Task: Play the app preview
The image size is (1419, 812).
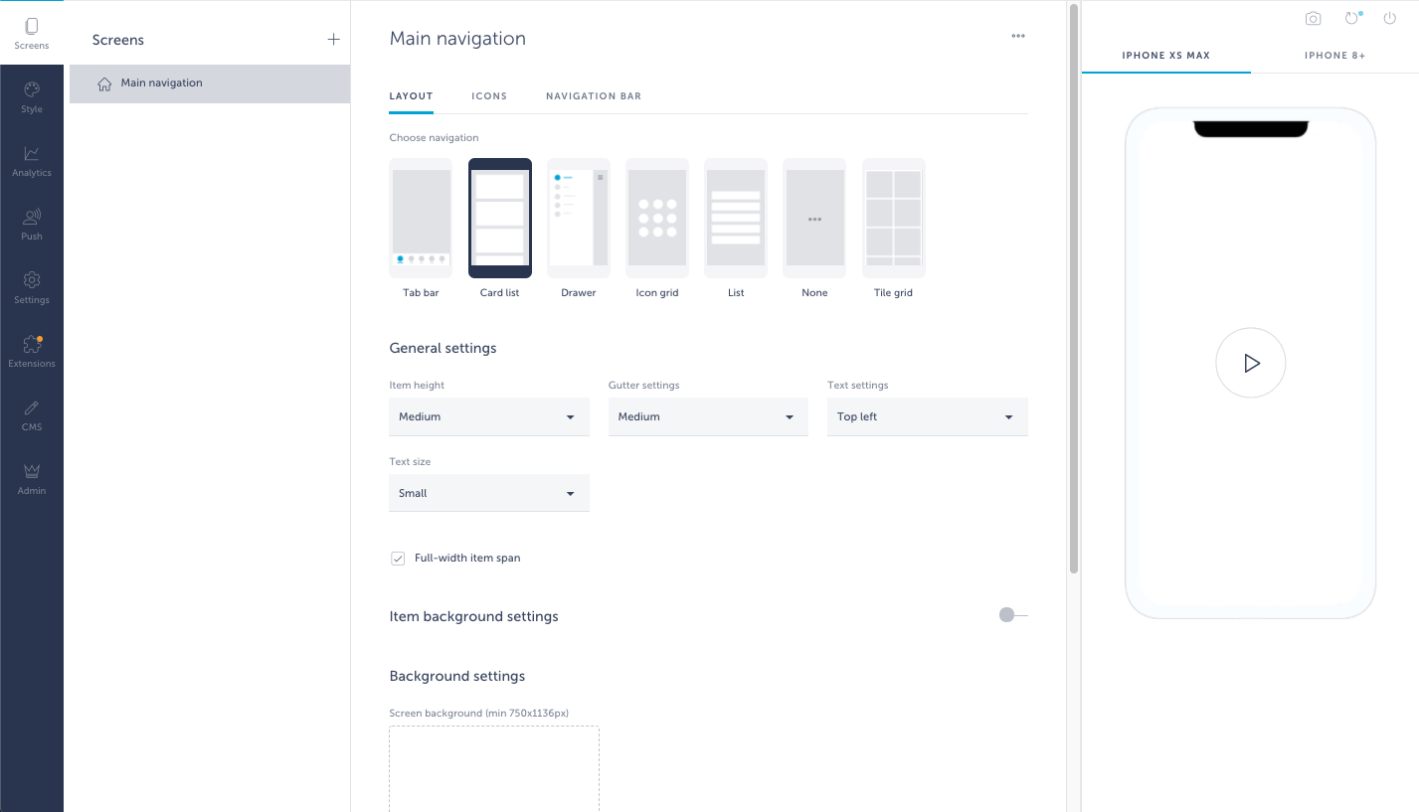Action: pos(1250,363)
